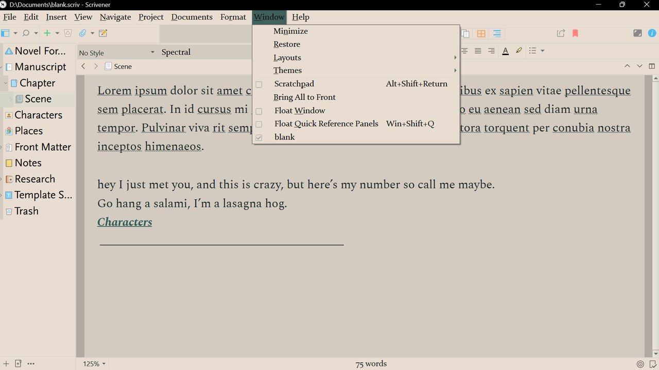The height and width of the screenshot is (370, 659).
Task: Apply center text alignment
Action: pyautogui.click(x=465, y=50)
